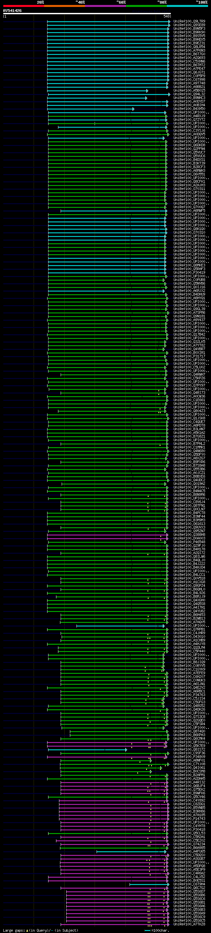Select hit label UniRef100_C6T9H4
Image resolution: width=211 pixels, height=933 pixels.
[x=189, y=884]
